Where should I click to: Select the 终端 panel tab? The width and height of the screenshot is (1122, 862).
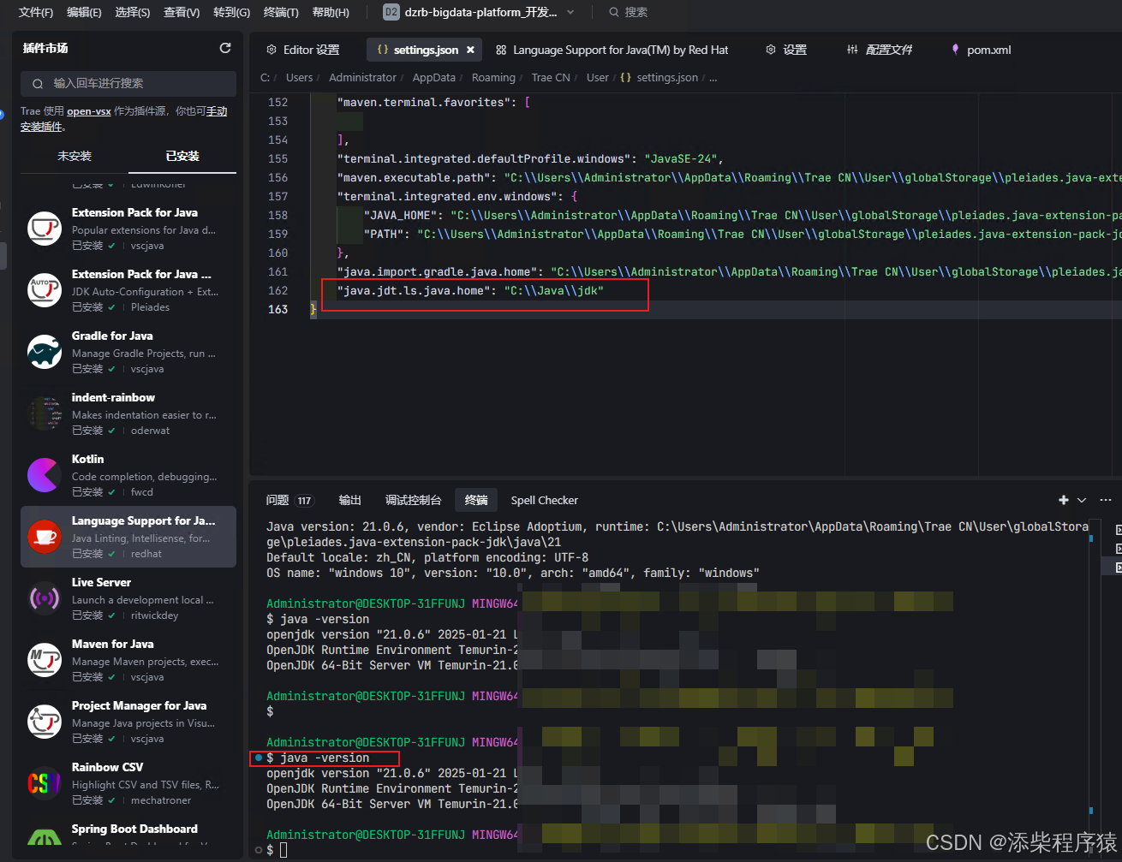click(x=476, y=500)
